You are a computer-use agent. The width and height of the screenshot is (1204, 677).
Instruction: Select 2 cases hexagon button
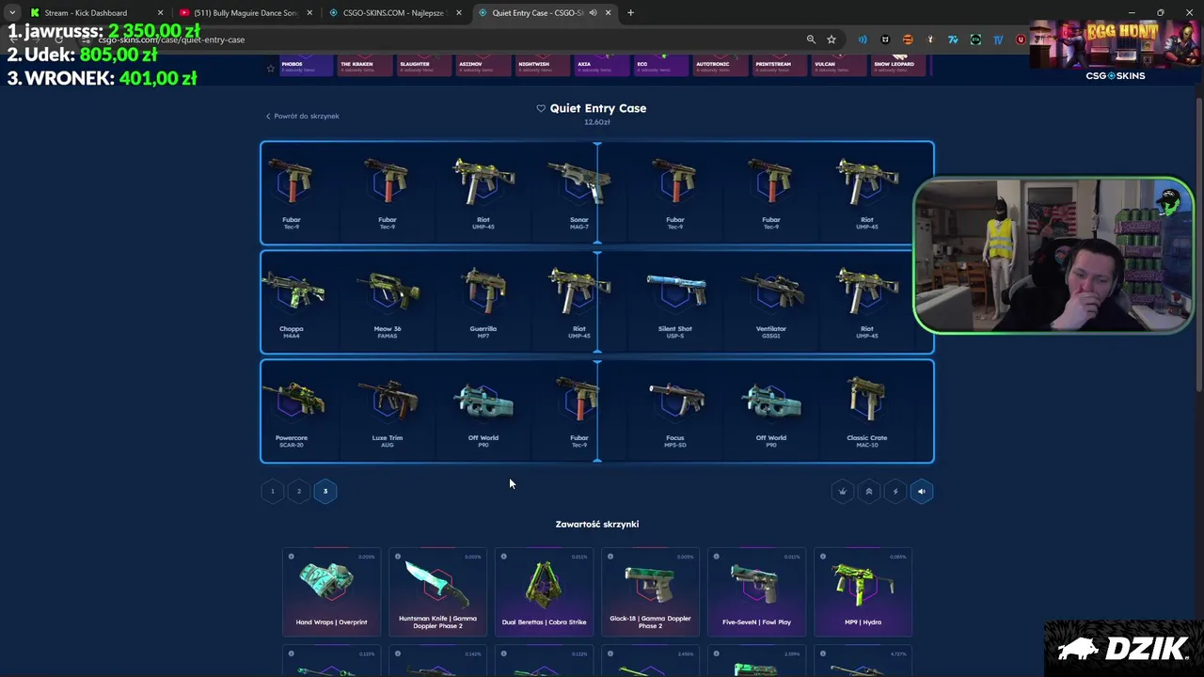pos(299,491)
